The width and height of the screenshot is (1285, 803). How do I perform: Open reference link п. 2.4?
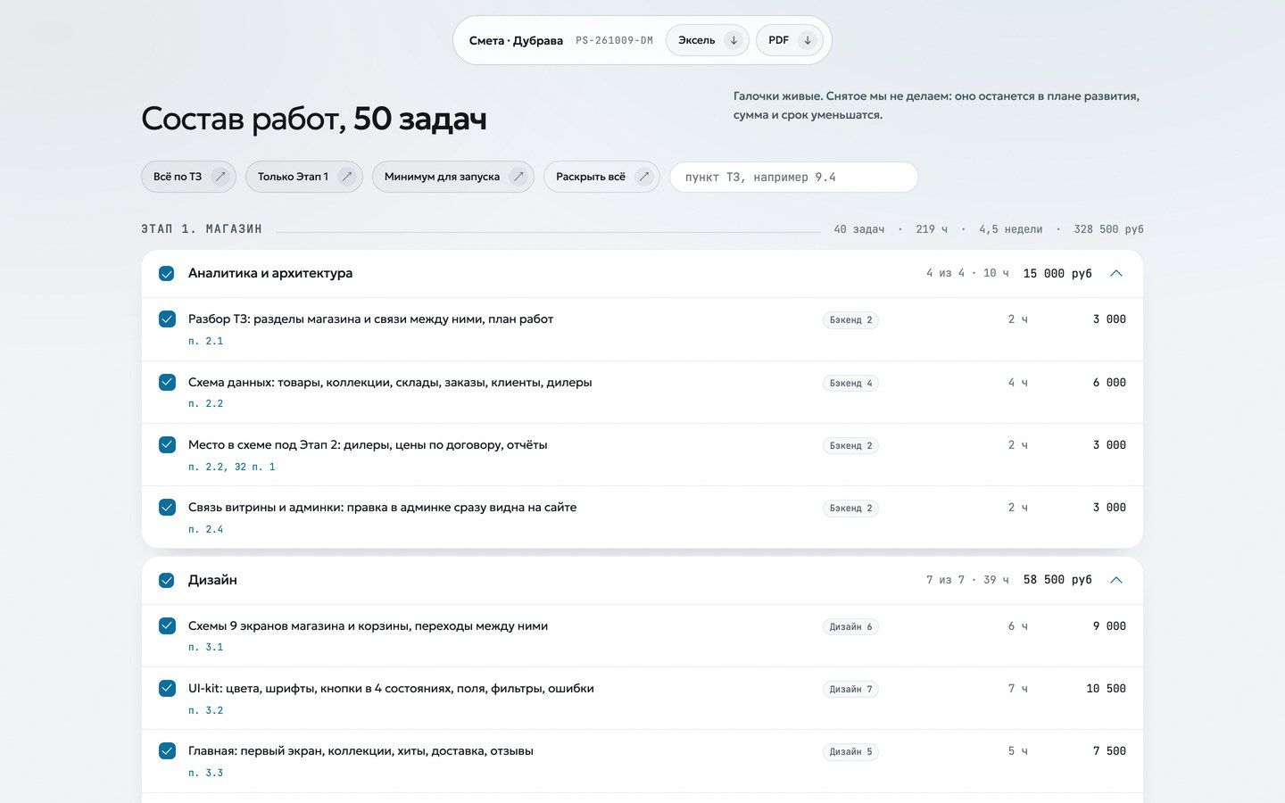[x=206, y=530]
